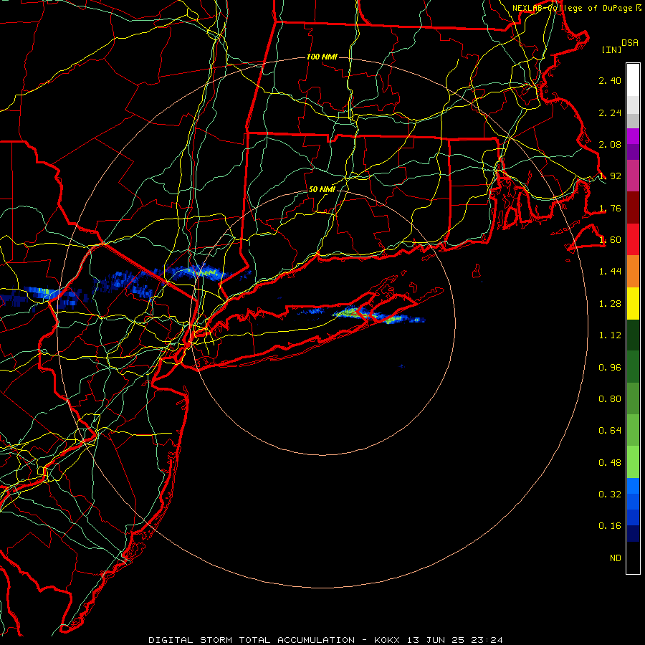
Task: Click the 100 NMI range ring label
Action: click(x=322, y=57)
